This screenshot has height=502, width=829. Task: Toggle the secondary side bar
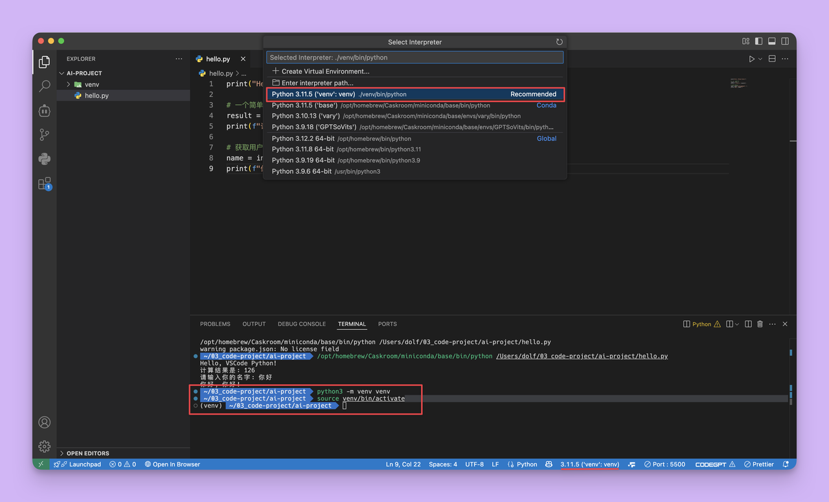pyautogui.click(x=785, y=41)
